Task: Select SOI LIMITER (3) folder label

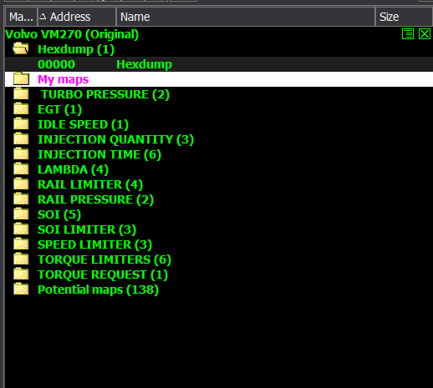Action: tap(87, 229)
